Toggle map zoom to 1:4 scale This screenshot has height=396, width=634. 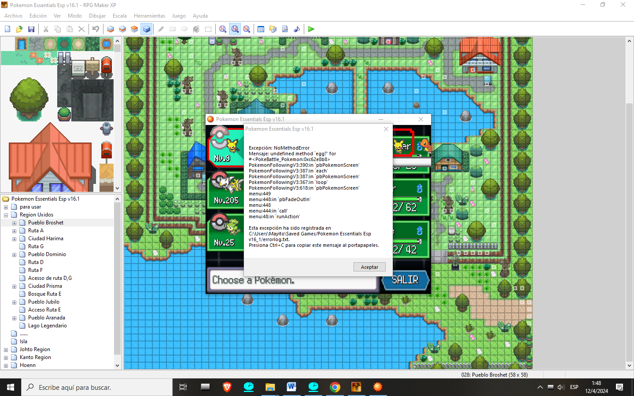tap(247, 29)
